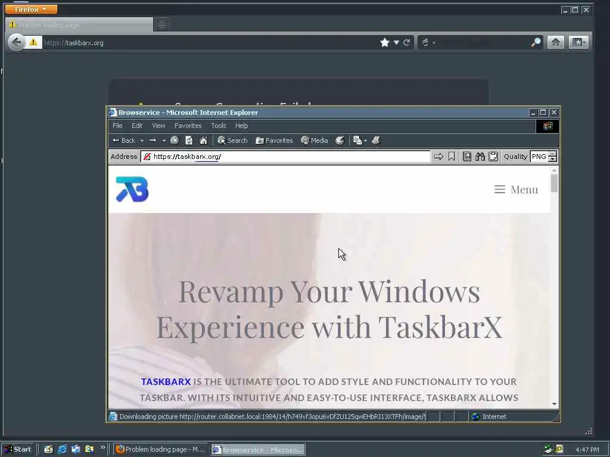This screenshot has width=610, height=457.
Task: Click Quality PNG value field
Action: coord(539,156)
